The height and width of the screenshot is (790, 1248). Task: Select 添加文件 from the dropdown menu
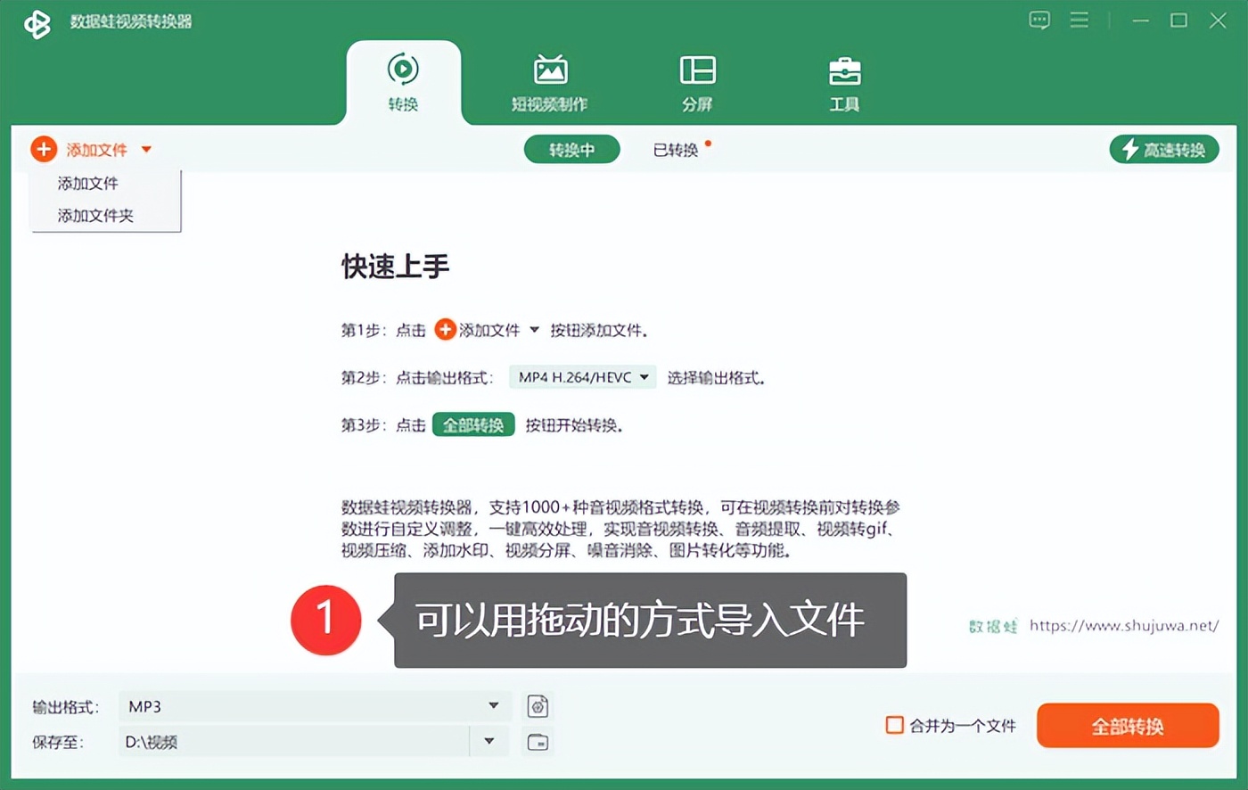(x=88, y=184)
